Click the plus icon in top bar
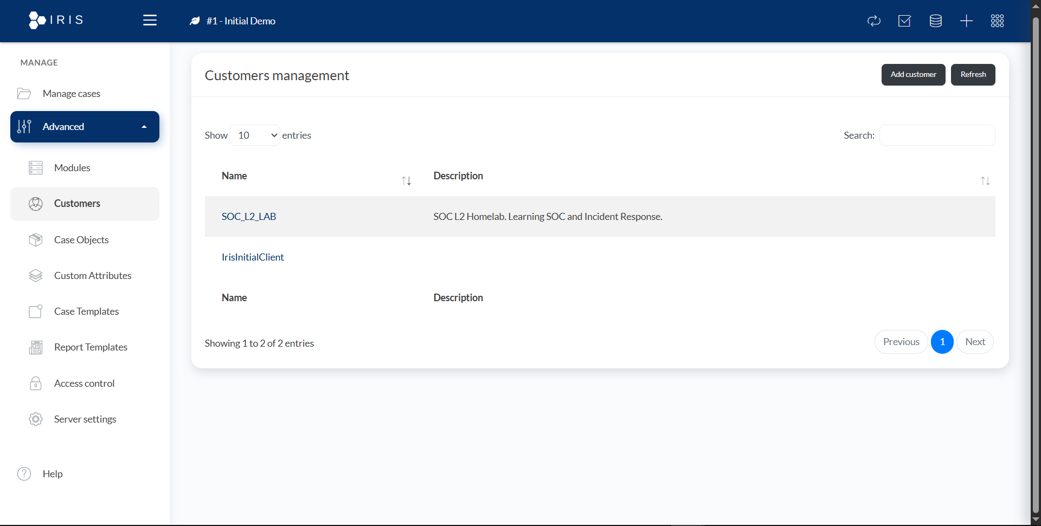This screenshot has width=1041, height=526. click(x=966, y=21)
